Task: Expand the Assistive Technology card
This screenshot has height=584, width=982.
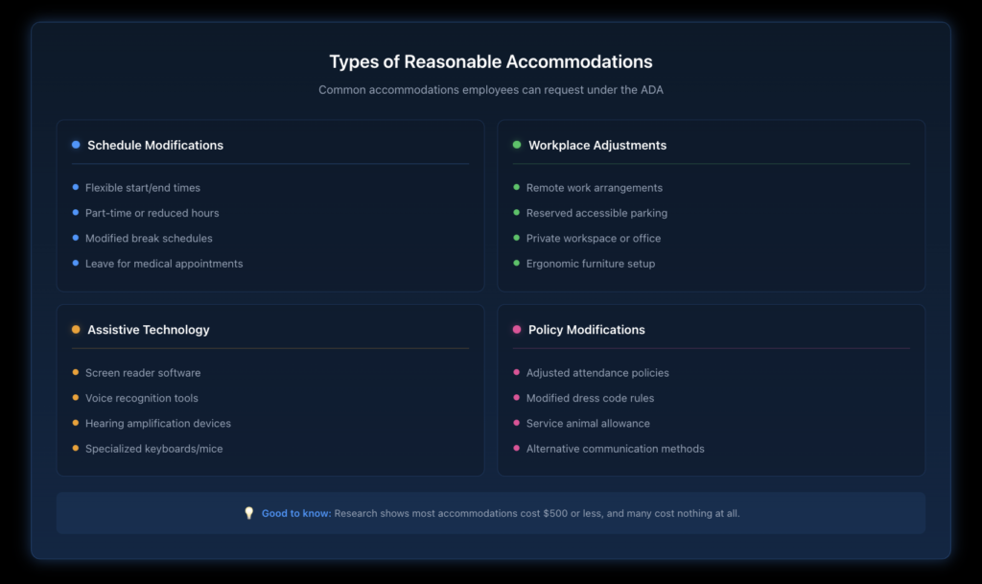Action: tap(147, 329)
